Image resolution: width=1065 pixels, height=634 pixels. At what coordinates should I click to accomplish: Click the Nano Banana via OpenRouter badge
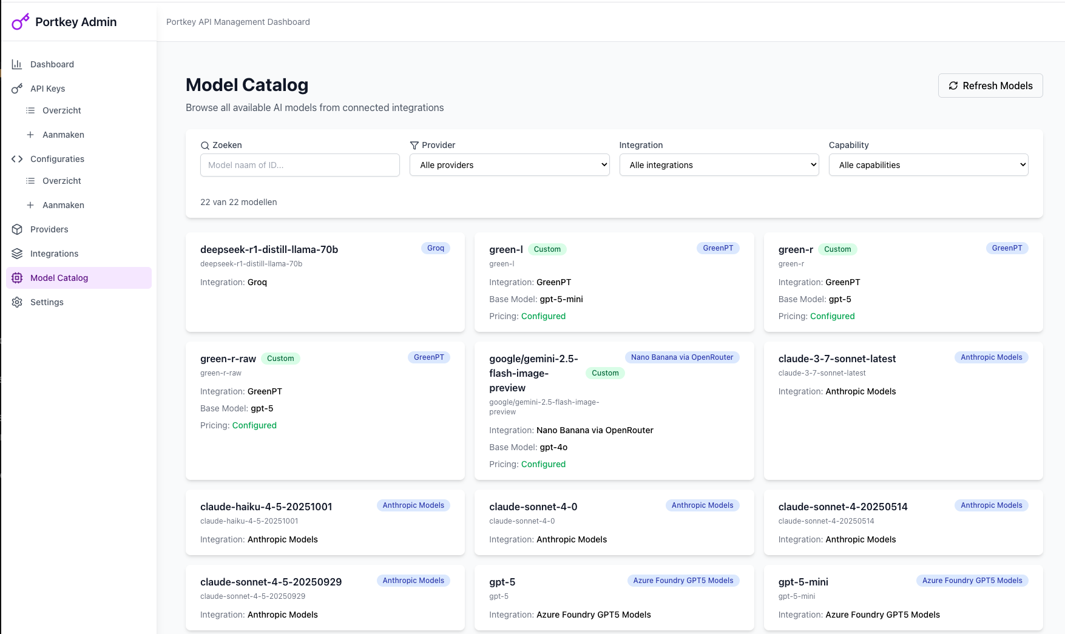pos(681,357)
